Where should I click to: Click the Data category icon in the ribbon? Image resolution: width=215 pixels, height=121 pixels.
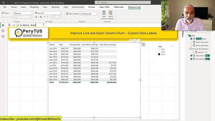(67, 13)
